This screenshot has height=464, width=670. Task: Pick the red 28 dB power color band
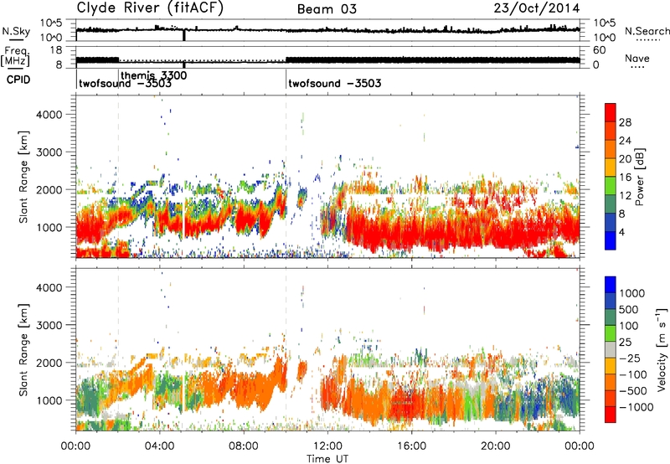point(611,112)
